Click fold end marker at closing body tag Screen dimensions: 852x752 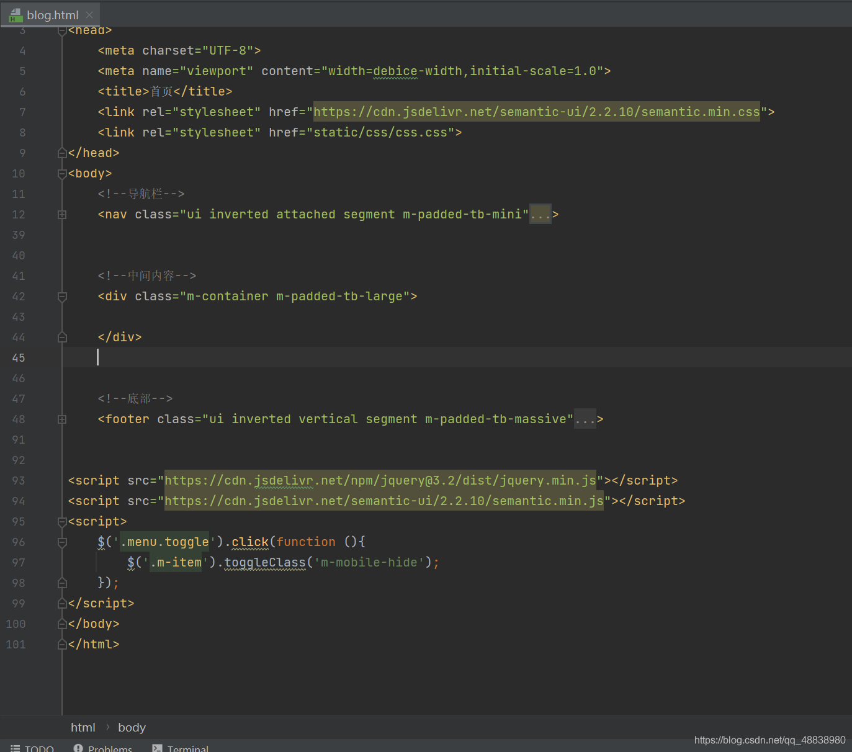[x=62, y=624]
